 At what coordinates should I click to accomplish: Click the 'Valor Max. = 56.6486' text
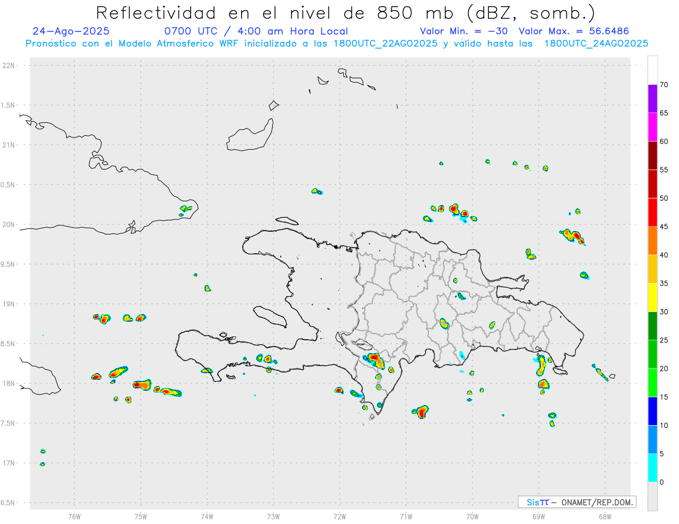click(574, 31)
